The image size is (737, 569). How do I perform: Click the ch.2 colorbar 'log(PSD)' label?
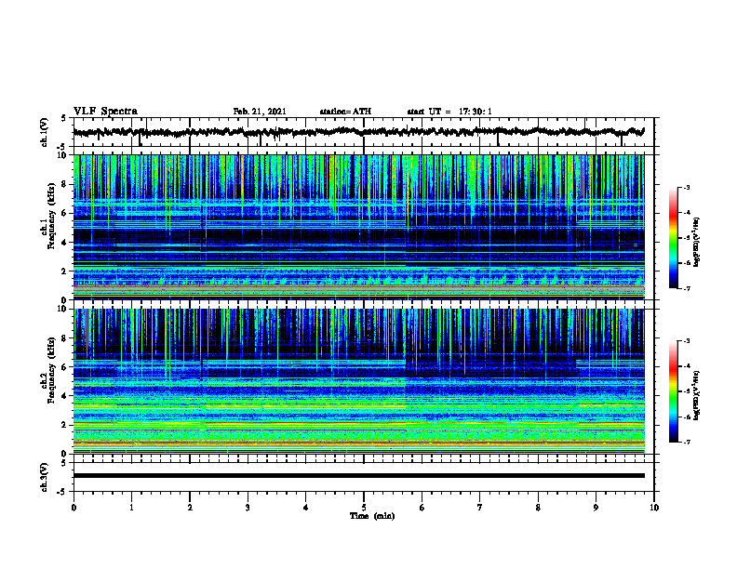[697, 395]
